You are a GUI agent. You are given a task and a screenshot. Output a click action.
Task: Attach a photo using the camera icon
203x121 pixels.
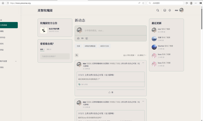[x=78, y=38]
